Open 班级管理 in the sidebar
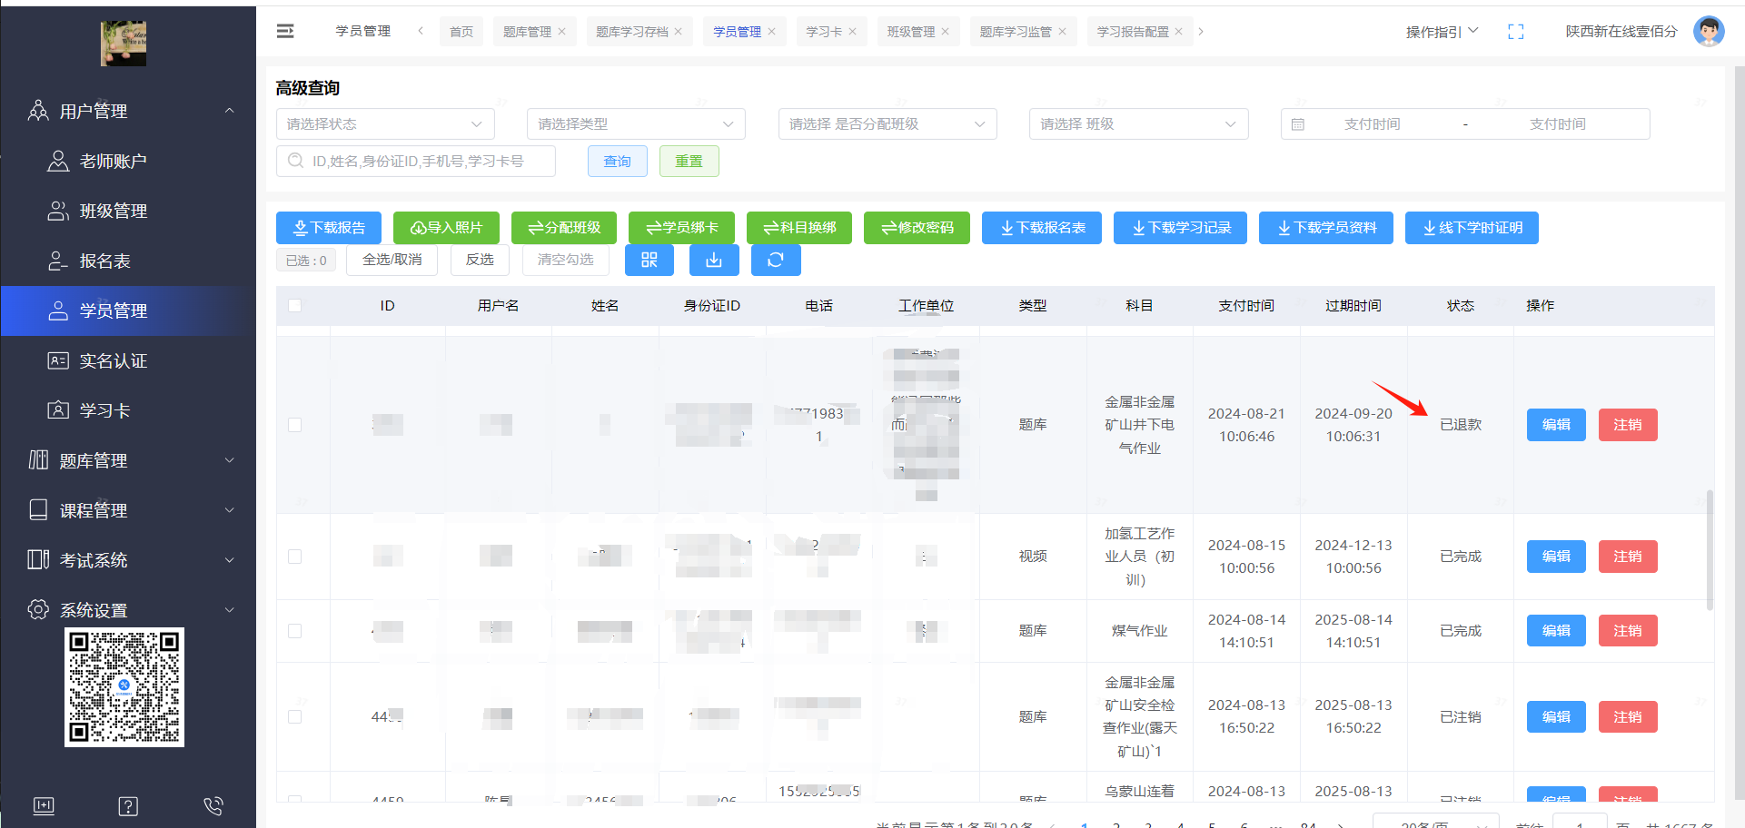The height and width of the screenshot is (828, 1745). [x=128, y=211]
